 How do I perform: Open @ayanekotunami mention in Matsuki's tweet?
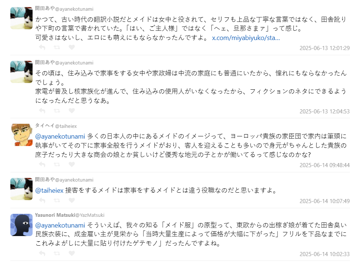60,225
